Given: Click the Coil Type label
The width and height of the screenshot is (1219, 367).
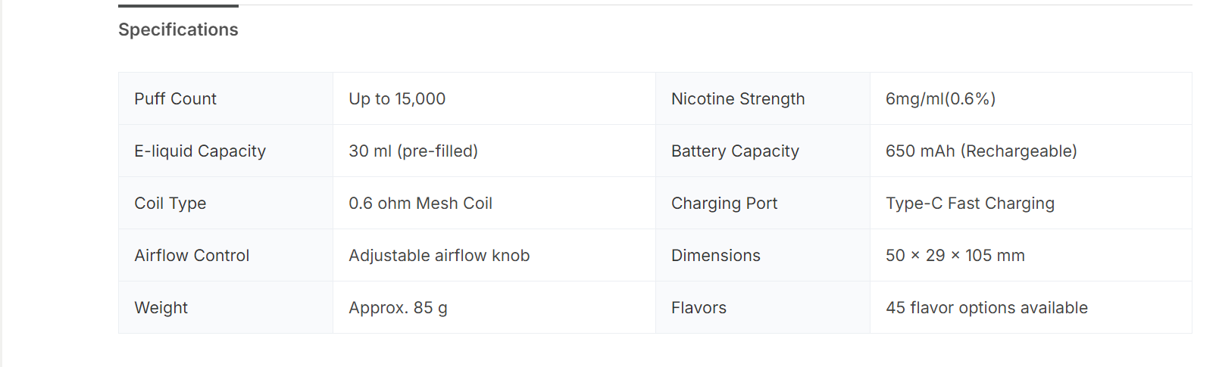Looking at the screenshot, I should tap(170, 204).
